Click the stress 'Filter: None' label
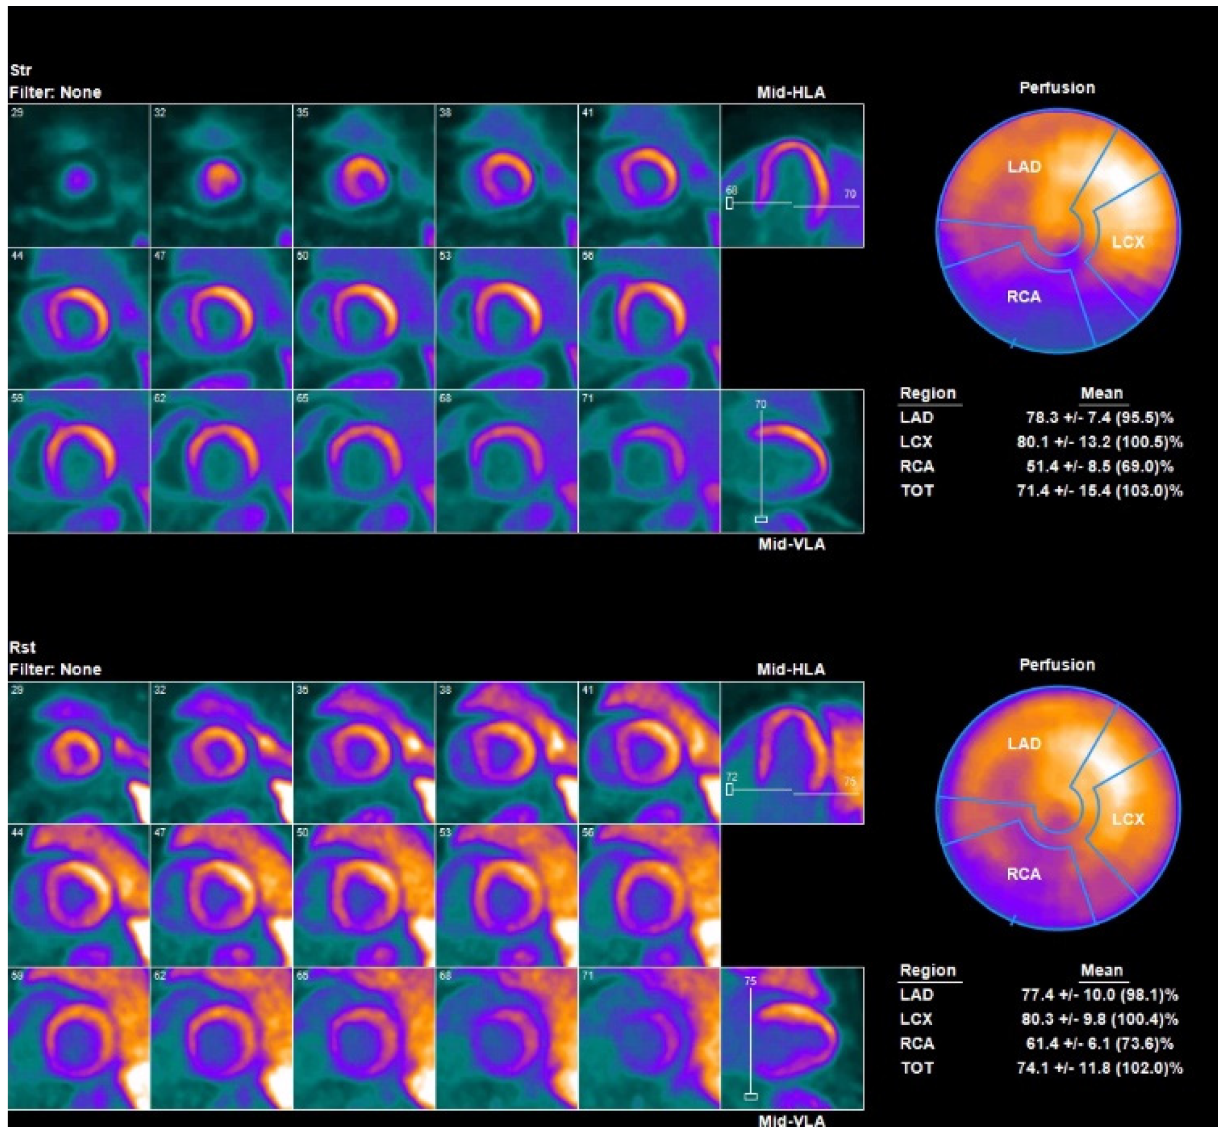This screenshot has height=1136, width=1224. tap(55, 93)
